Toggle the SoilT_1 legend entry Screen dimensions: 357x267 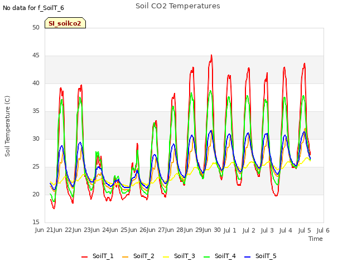98,256
